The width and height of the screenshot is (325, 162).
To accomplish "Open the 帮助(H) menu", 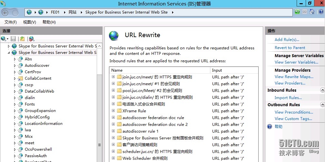I will click(49, 22).
